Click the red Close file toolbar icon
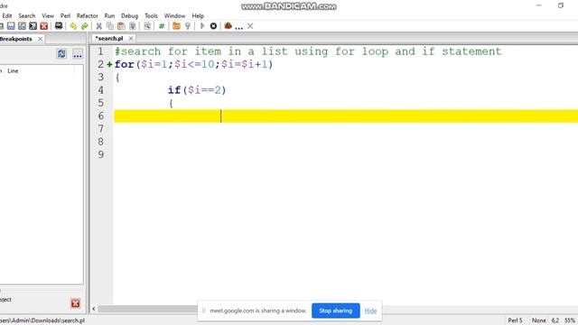Viewport: 578px width, 325px height. [44, 26]
